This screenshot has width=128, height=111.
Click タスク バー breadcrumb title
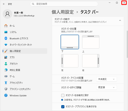click(x=89, y=12)
